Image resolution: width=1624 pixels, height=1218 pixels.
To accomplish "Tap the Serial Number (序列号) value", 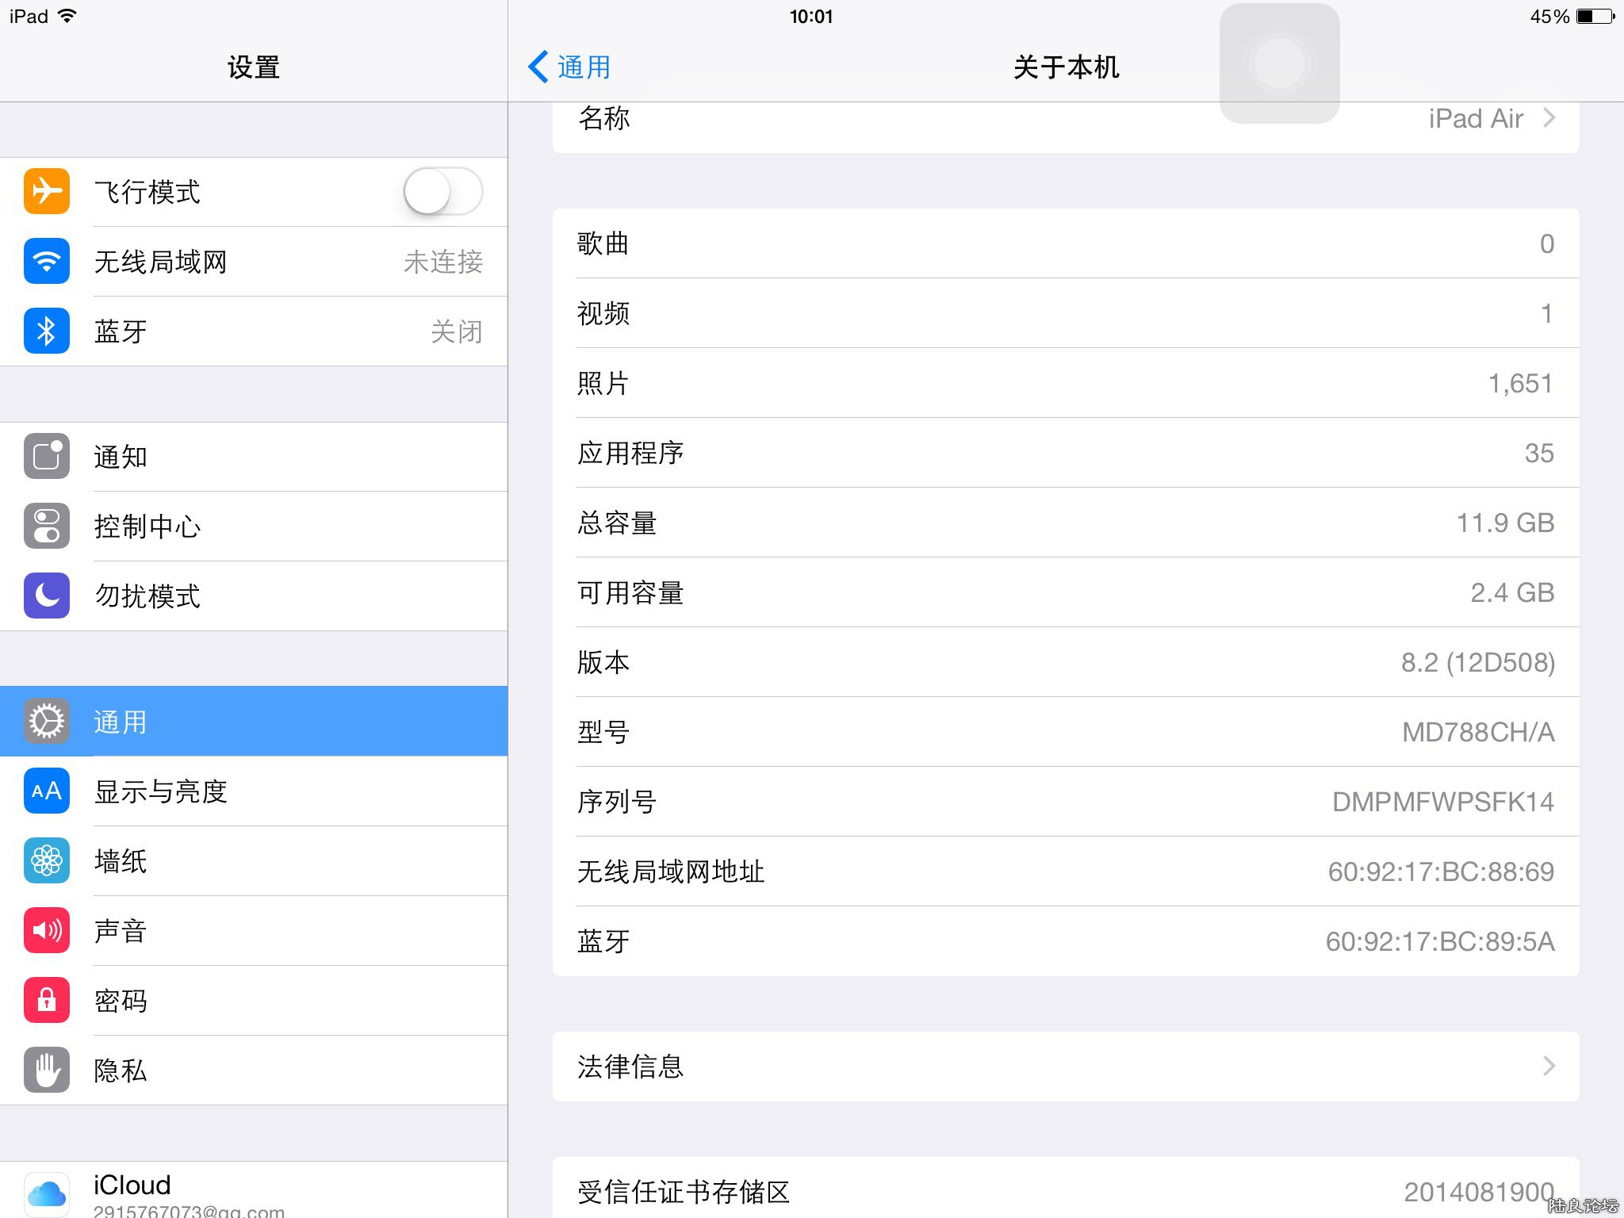I will coord(1442,802).
